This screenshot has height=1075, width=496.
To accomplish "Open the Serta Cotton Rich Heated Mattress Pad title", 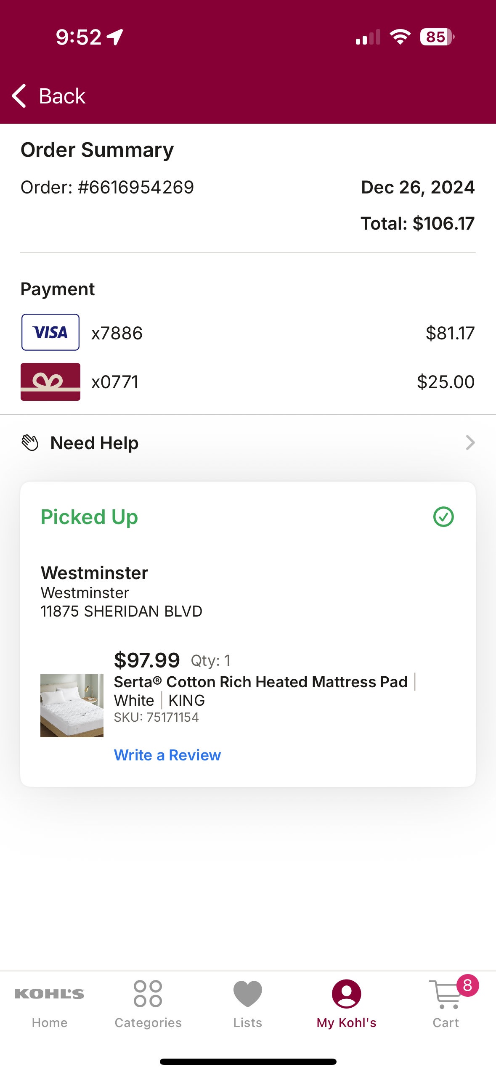I will click(261, 682).
